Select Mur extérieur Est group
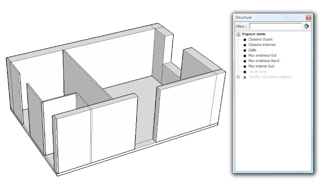 262,55
